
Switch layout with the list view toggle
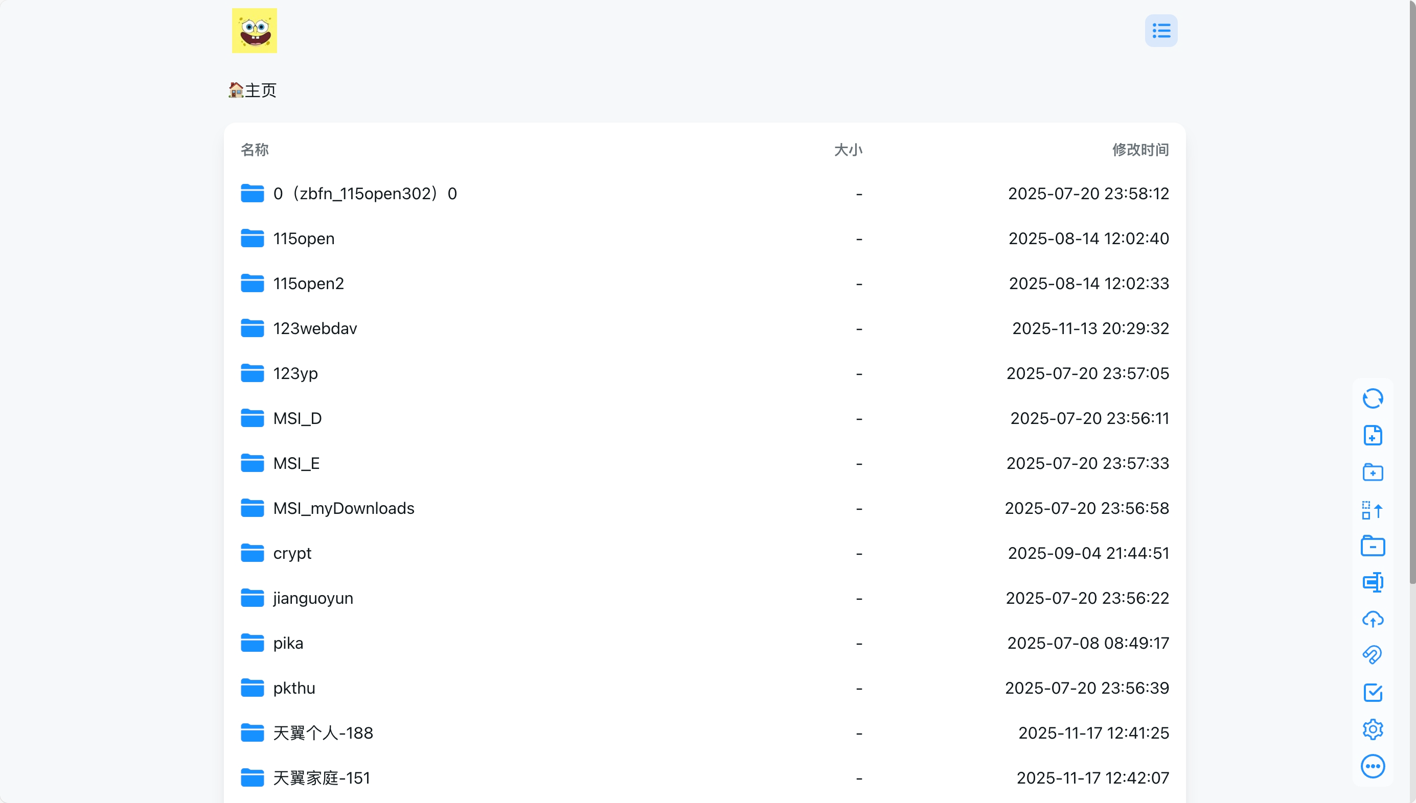click(x=1161, y=31)
